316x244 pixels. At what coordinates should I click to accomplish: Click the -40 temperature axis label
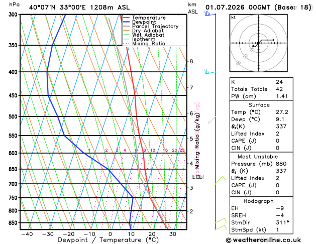click(27, 234)
